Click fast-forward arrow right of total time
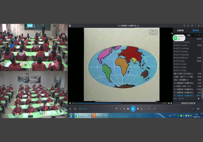 pyautogui.click(x=169, y=103)
